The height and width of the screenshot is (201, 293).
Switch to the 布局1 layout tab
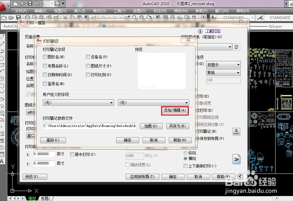(x=45, y=198)
